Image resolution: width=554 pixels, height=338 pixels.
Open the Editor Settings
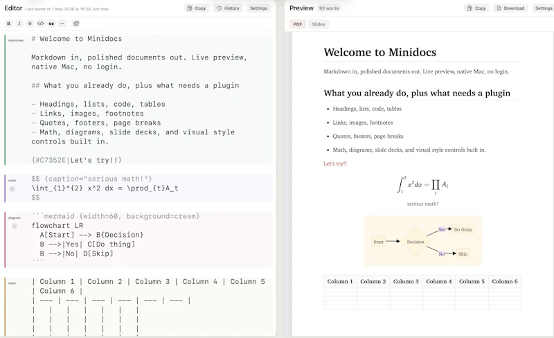click(258, 8)
